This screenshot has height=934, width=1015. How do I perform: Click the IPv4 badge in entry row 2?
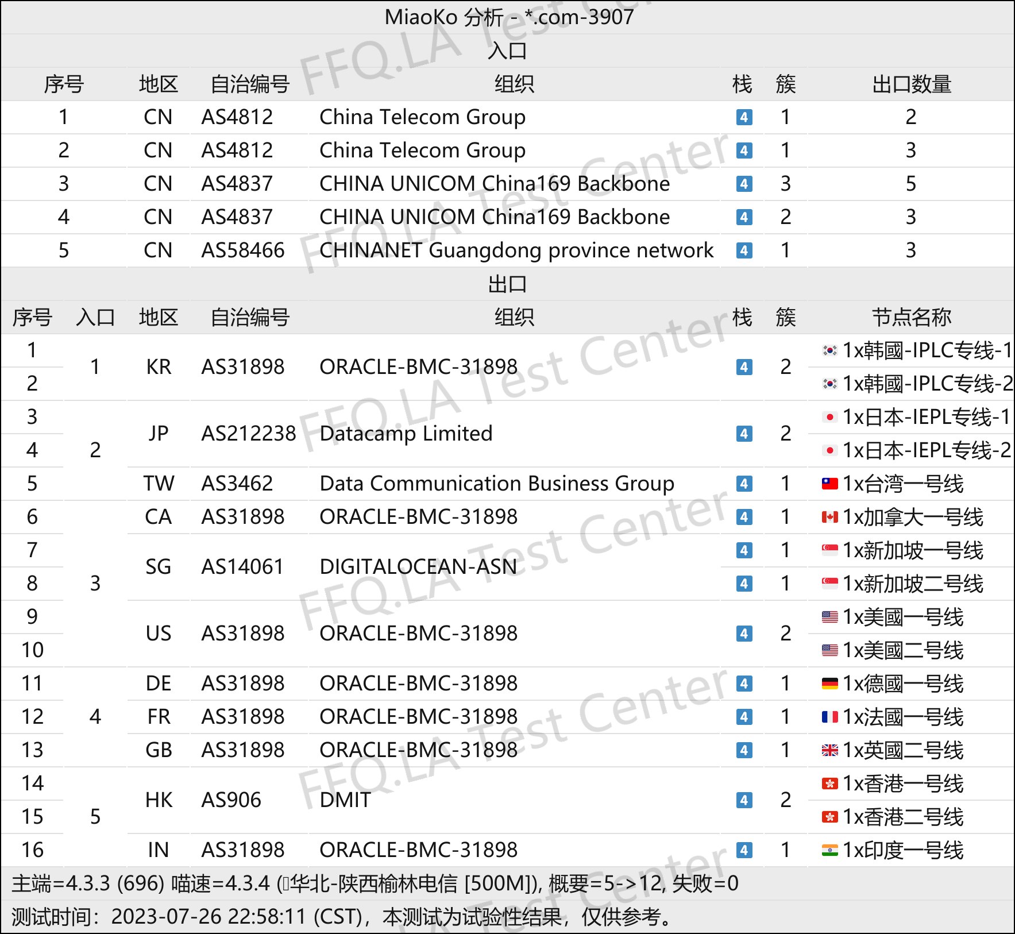coord(744,150)
